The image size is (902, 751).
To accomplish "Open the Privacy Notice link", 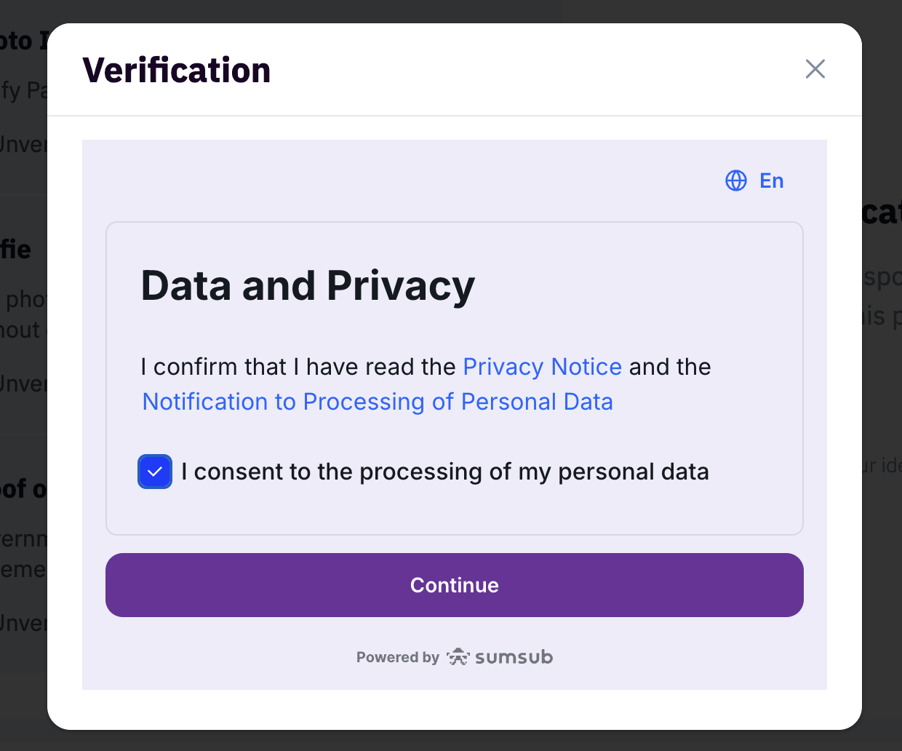I will (542, 367).
